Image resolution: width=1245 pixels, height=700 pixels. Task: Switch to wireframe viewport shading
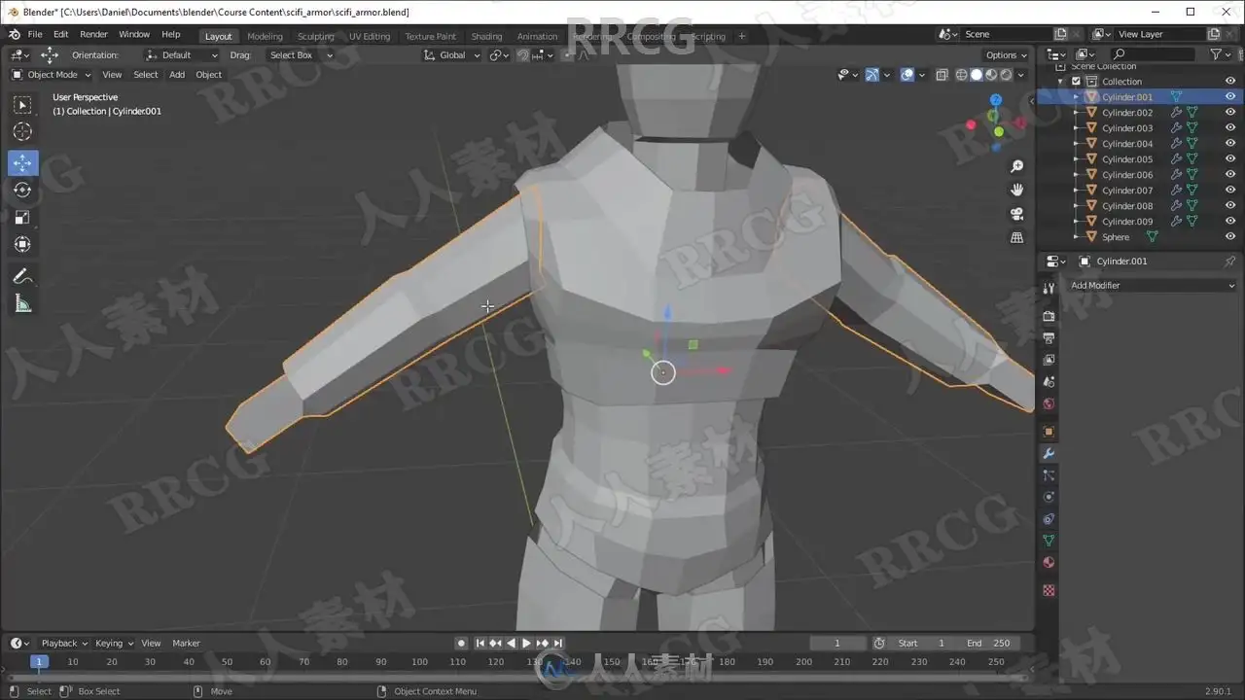pyautogui.click(x=962, y=75)
